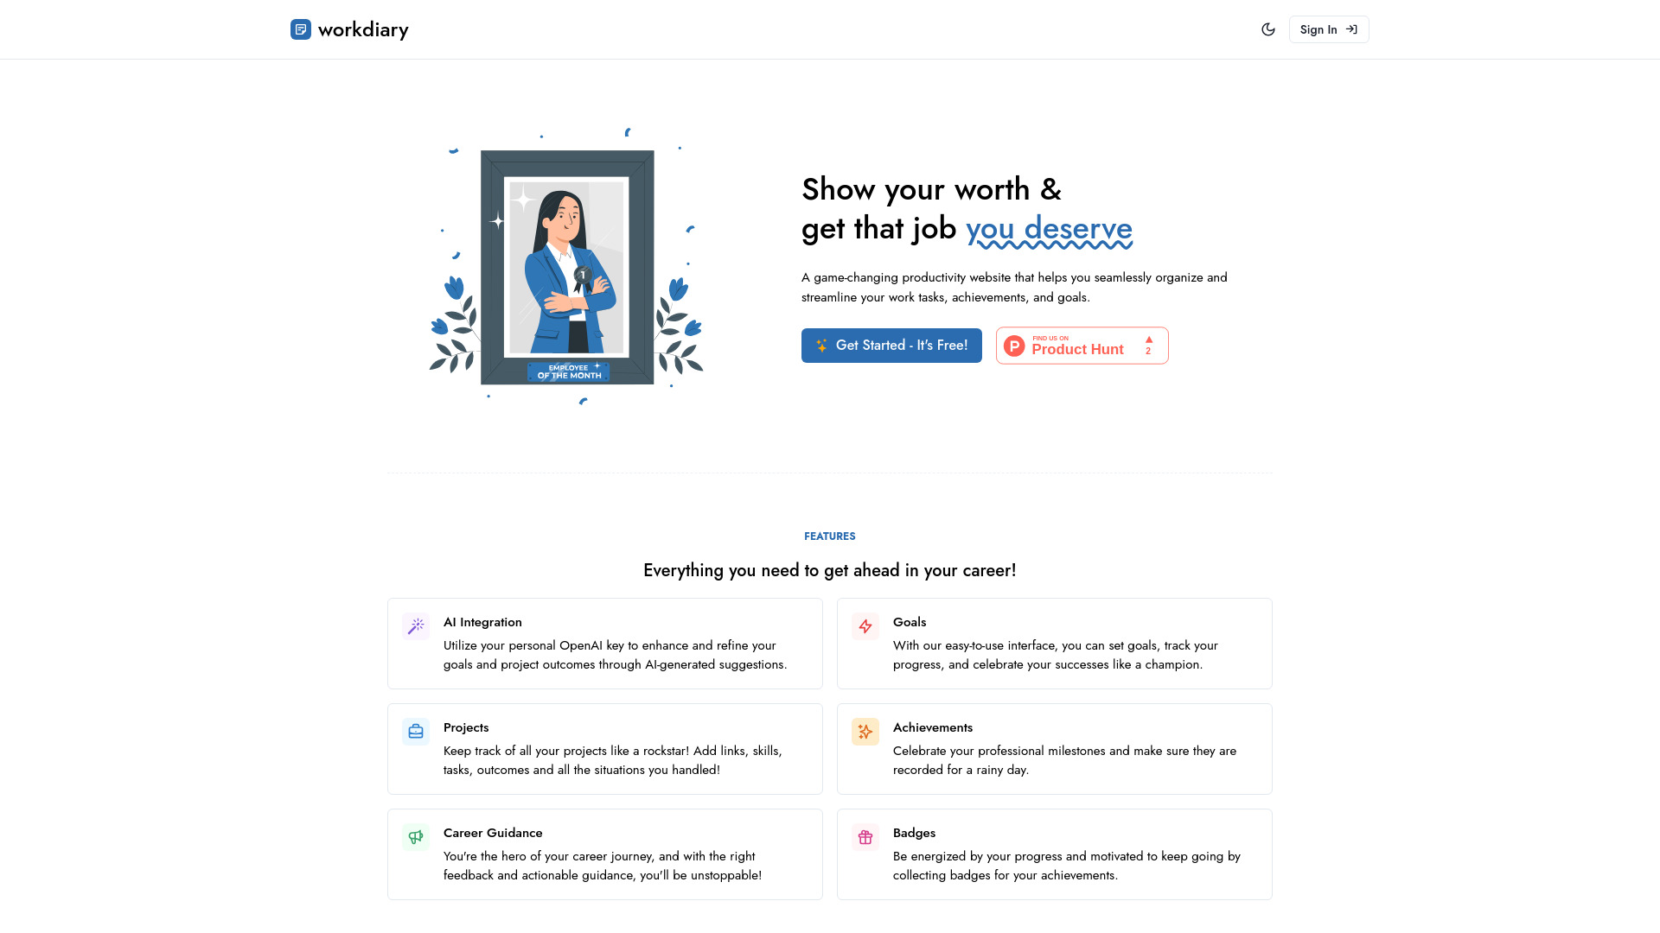The width and height of the screenshot is (1660, 933).
Task: Click the Achievements feature icon
Action: click(865, 730)
